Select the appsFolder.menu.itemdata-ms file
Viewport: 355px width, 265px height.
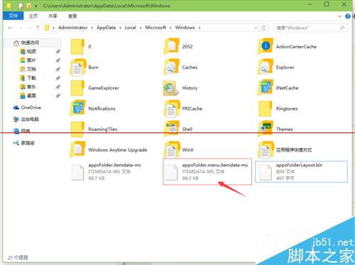(207, 171)
